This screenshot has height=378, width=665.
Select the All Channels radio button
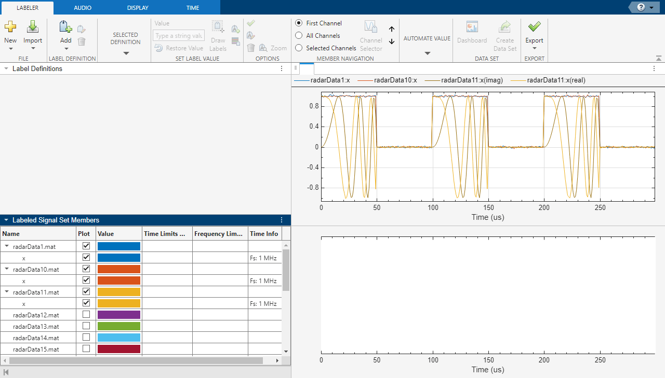pos(299,36)
